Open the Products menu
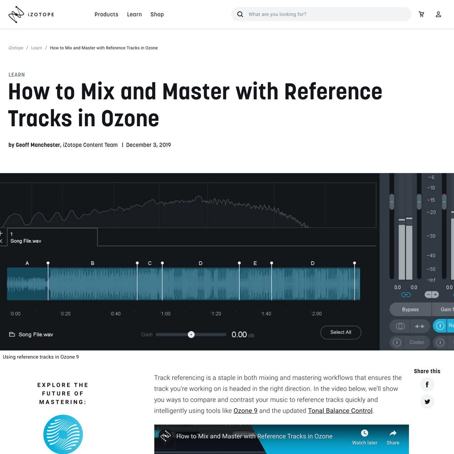 106,15
